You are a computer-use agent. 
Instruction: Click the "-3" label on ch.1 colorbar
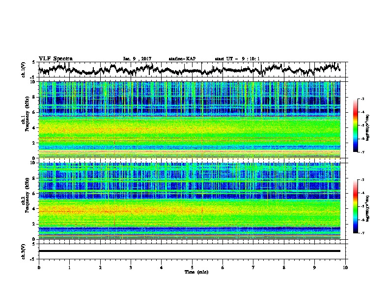362,99
